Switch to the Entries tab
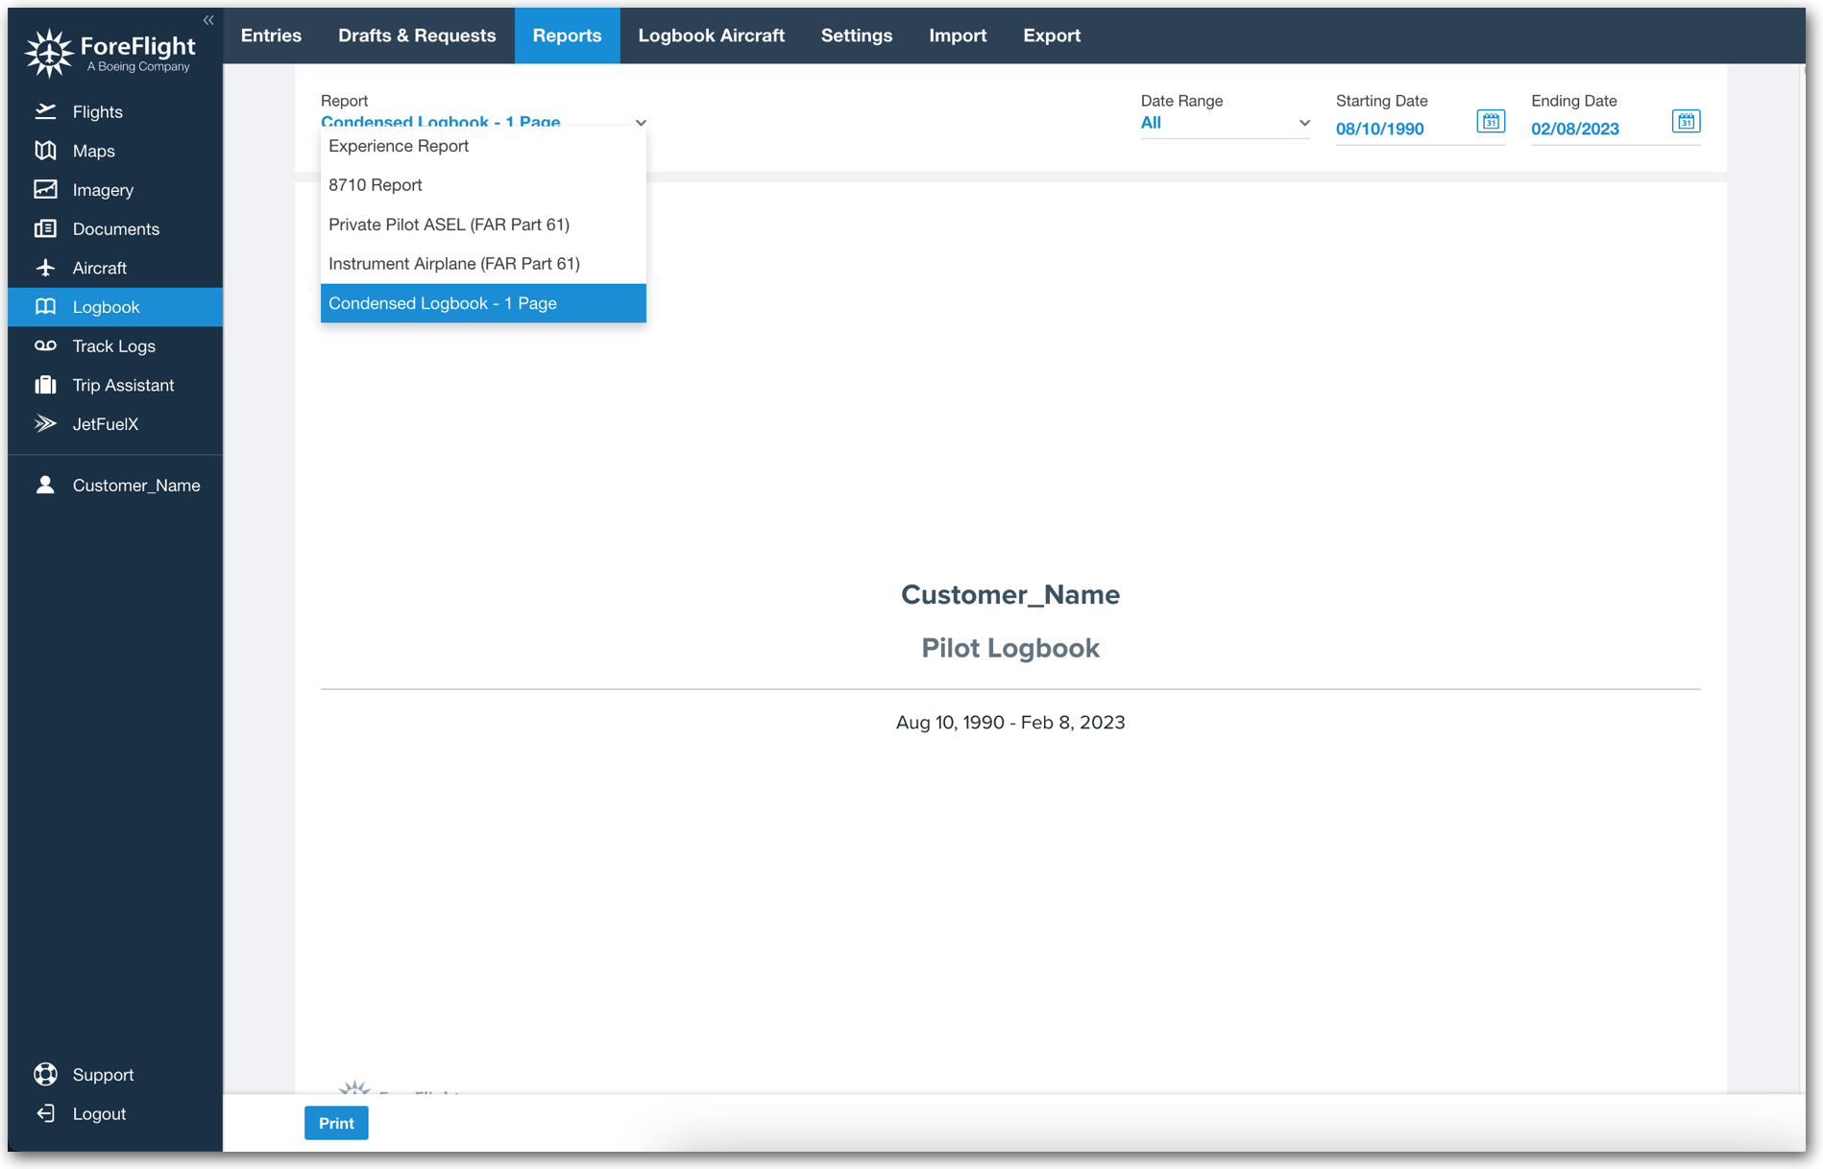This screenshot has width=1823, height=1169. (271, 35)
